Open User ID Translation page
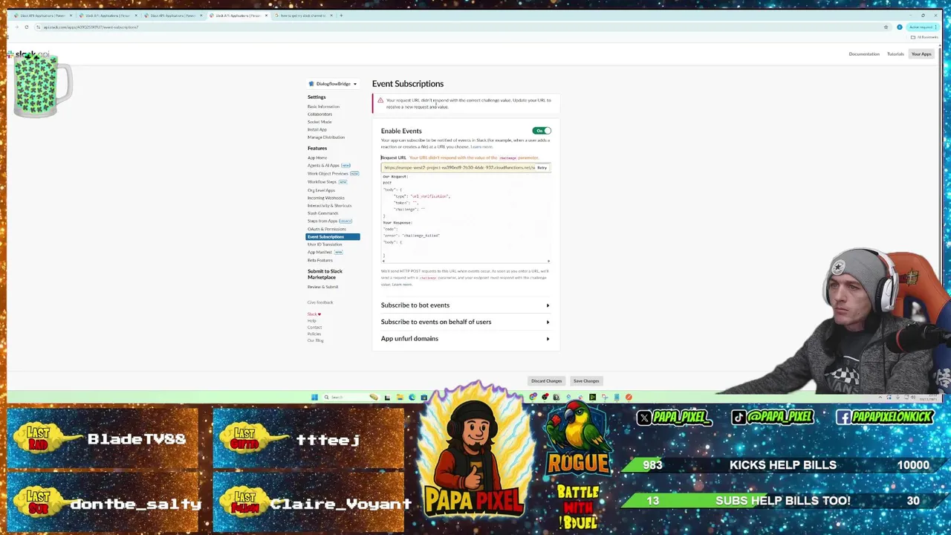 tap(325, 244)
